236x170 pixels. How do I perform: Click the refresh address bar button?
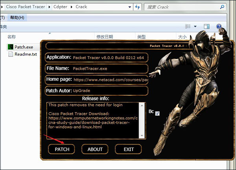137,7
